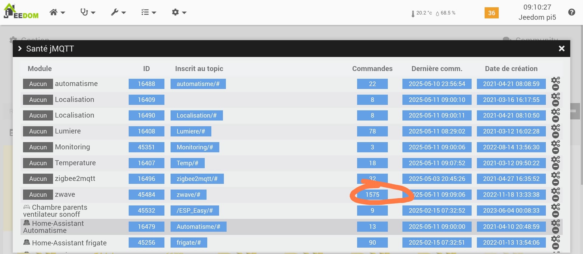Click minus icon for Localisation ID 16490
This screenshot has width=583, height=254.
555,119
